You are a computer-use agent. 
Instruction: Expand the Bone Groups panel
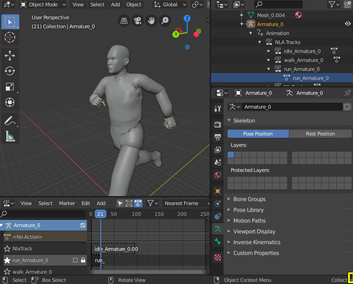click(x=249, y=199)
